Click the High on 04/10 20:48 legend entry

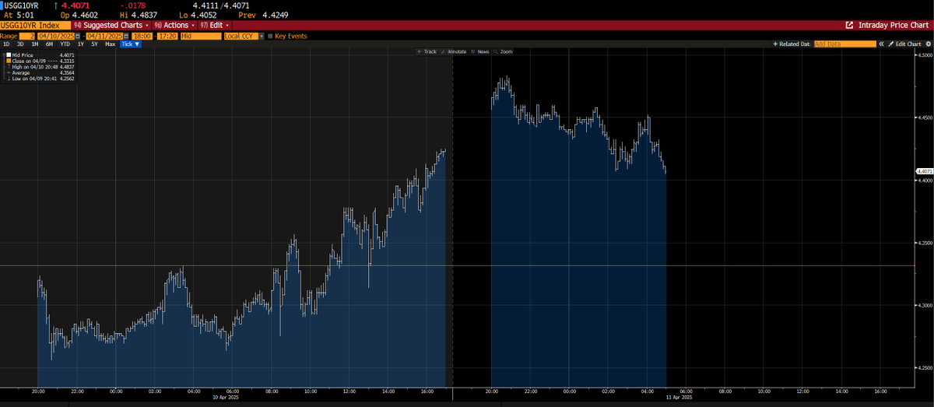[40, 67]
